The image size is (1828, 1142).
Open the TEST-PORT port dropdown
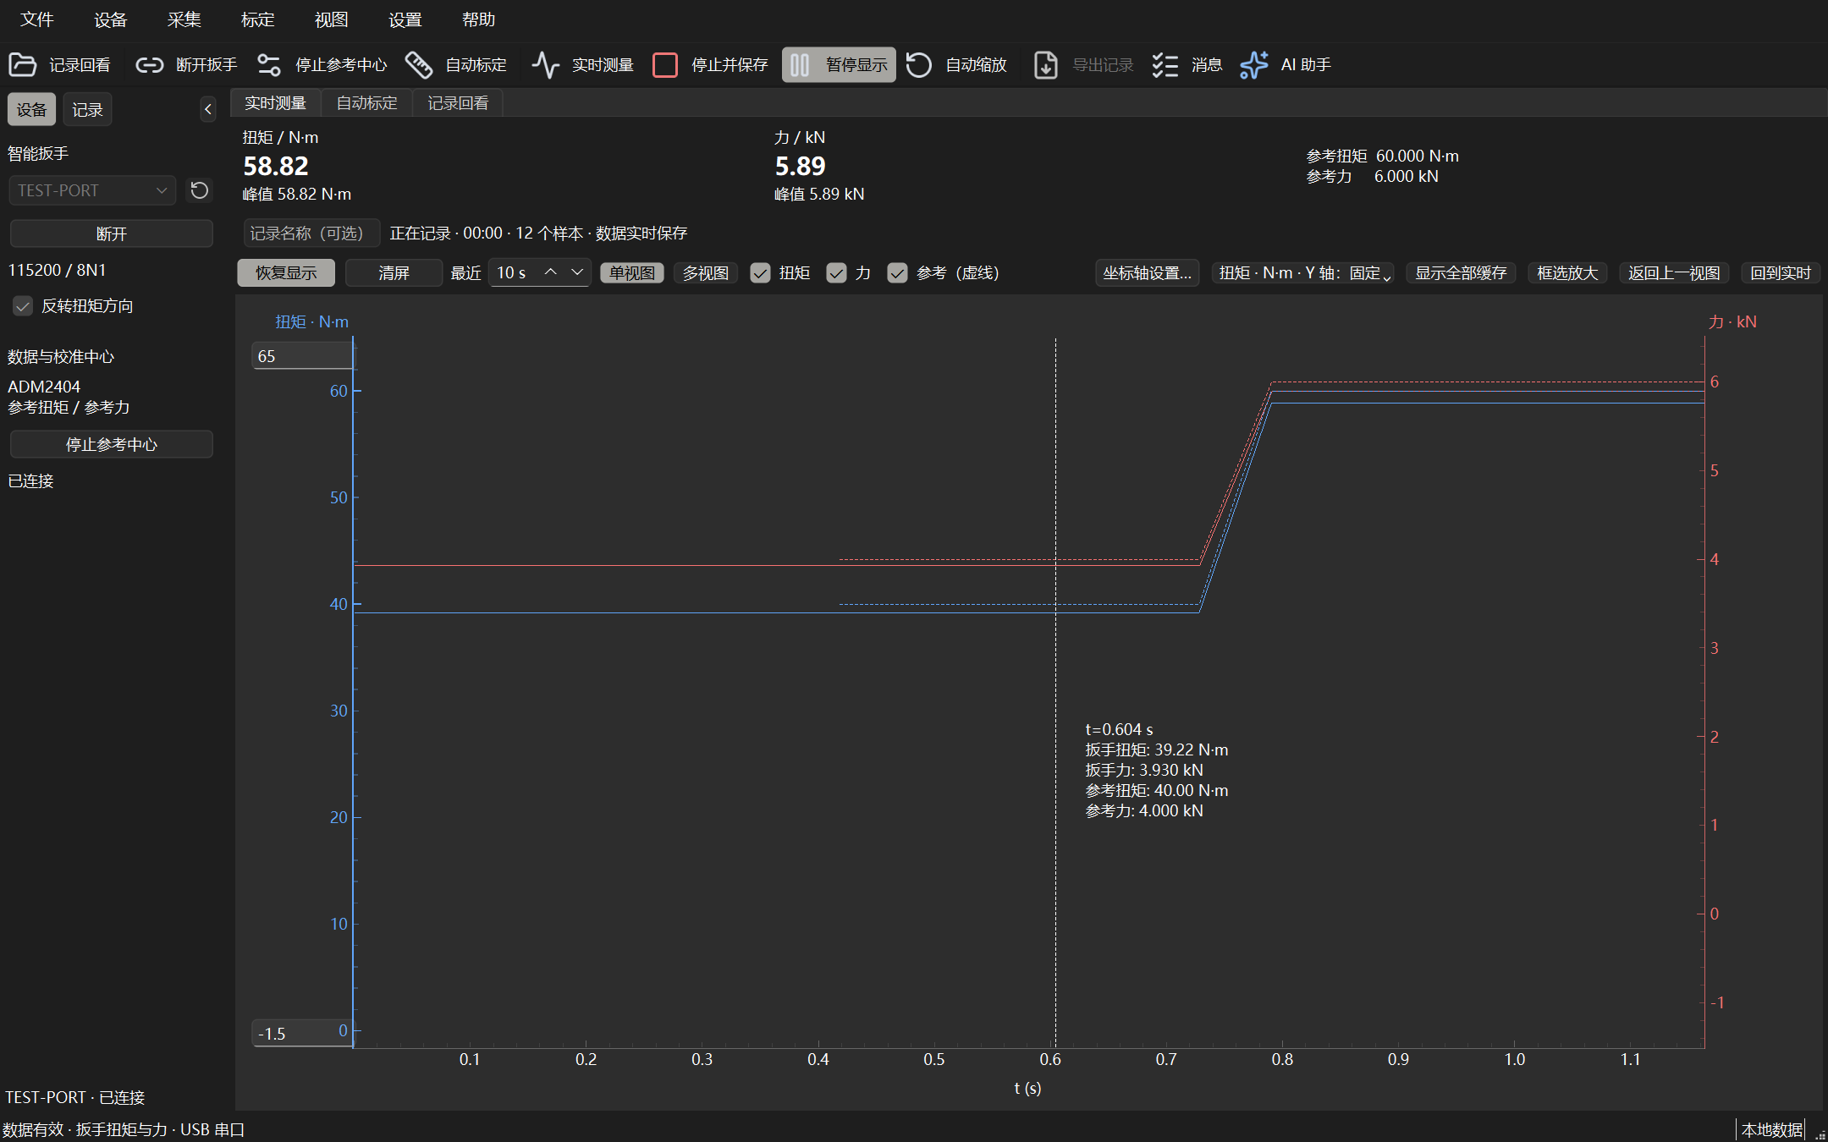pyautogui.click(x=92, y=190)
